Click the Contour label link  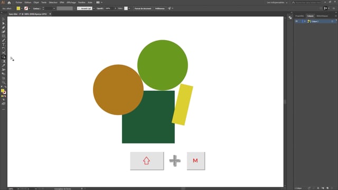(x=36, y=8)
